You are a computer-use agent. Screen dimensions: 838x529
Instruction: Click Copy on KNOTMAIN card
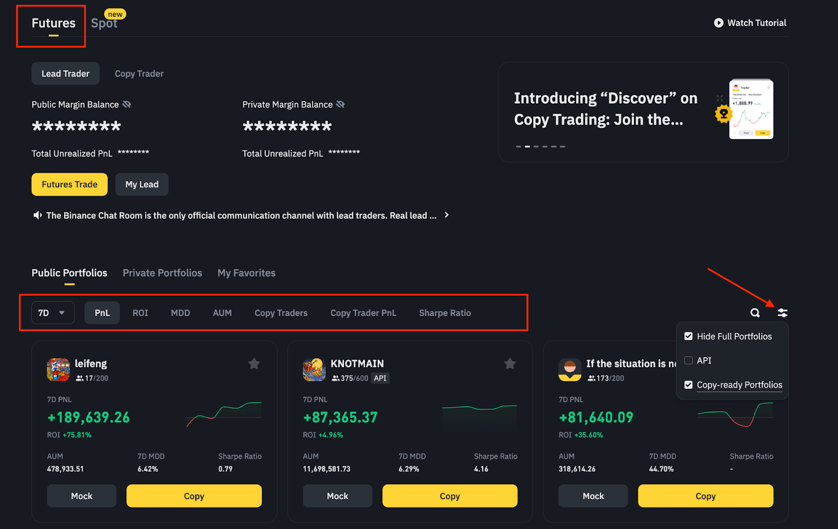coord(450,496)
